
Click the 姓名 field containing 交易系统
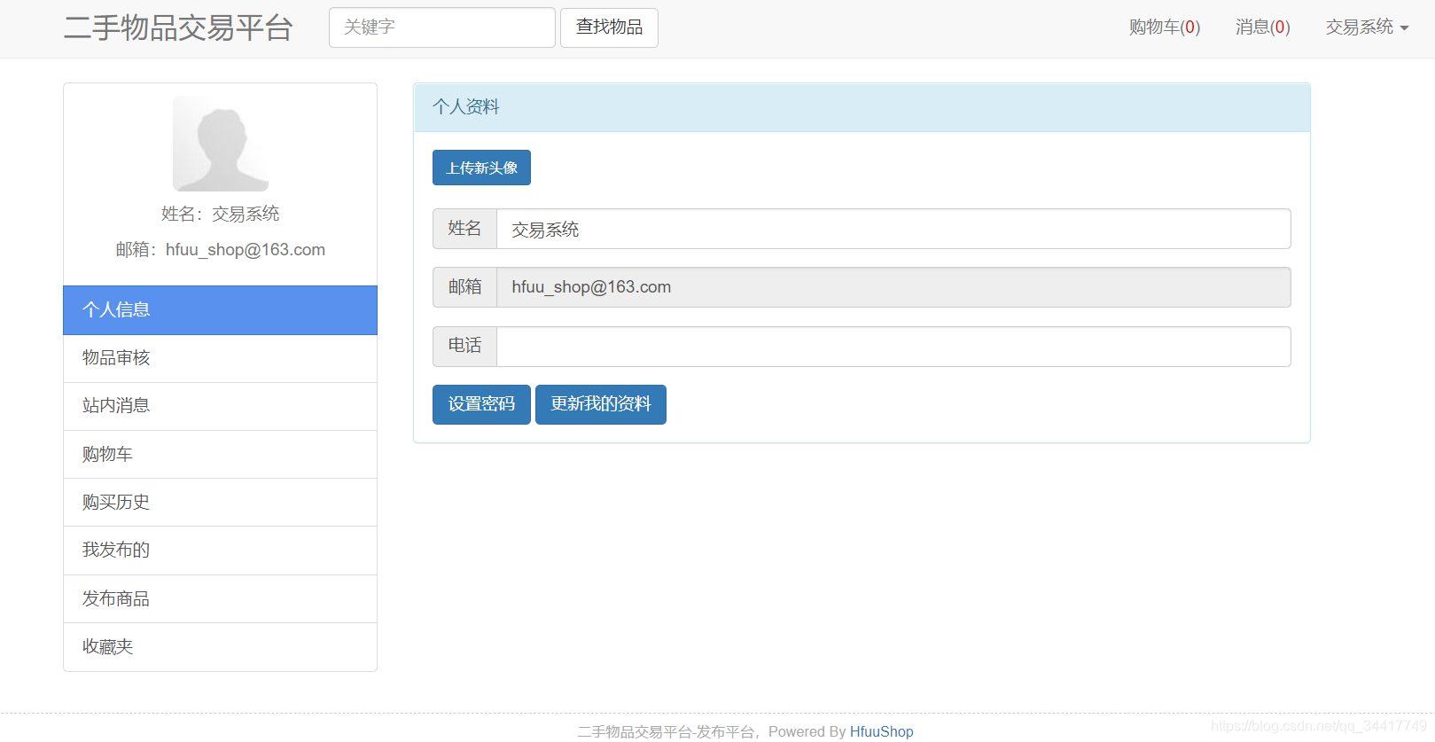[x=893, y=229]
